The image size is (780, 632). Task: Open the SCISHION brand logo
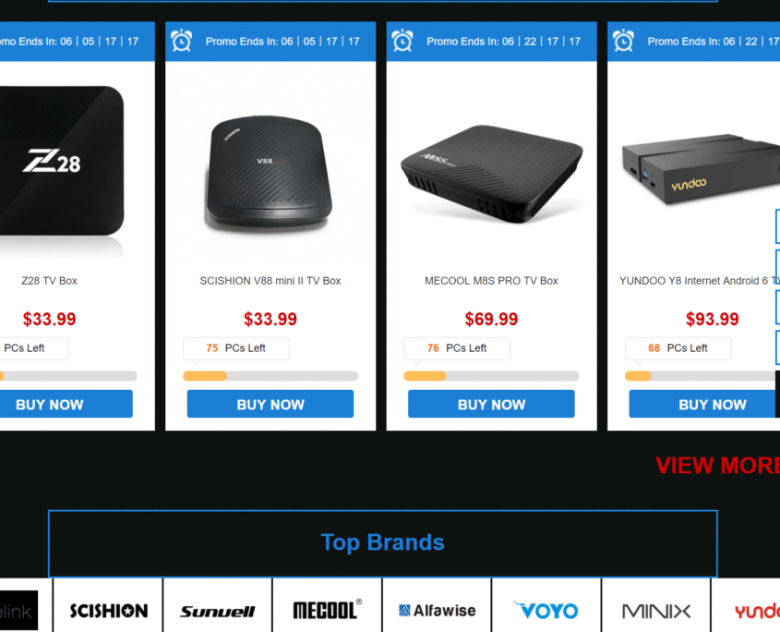(108, 610)
